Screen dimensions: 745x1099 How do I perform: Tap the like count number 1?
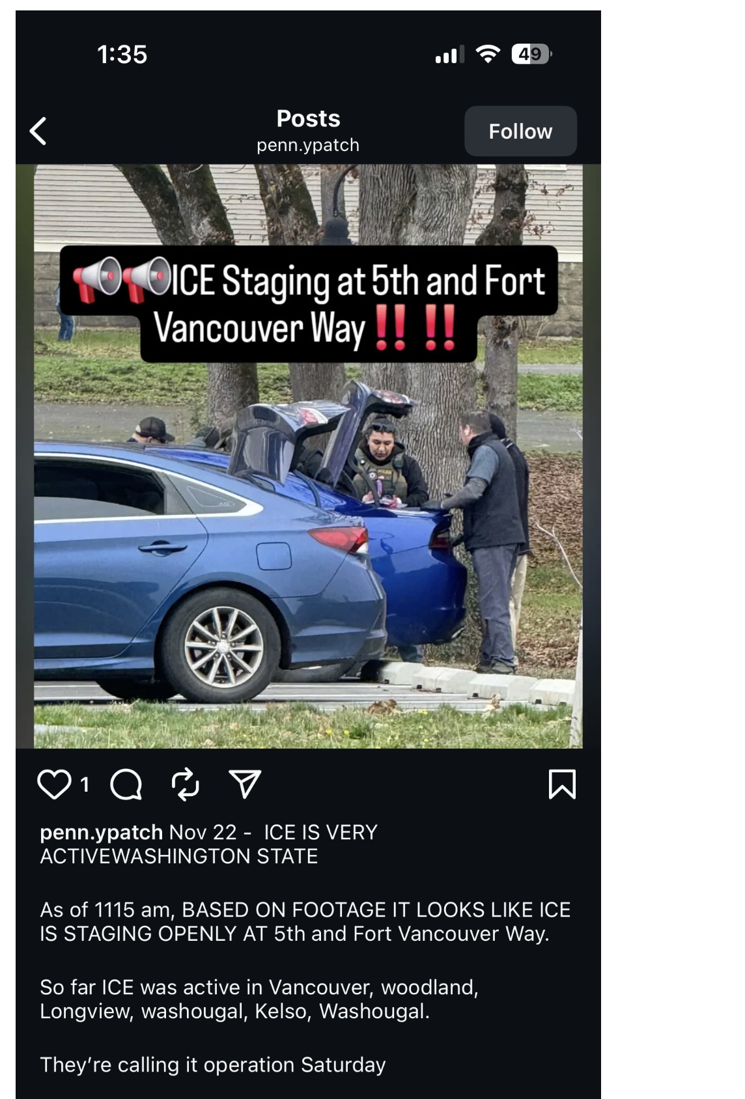point(85,785)
